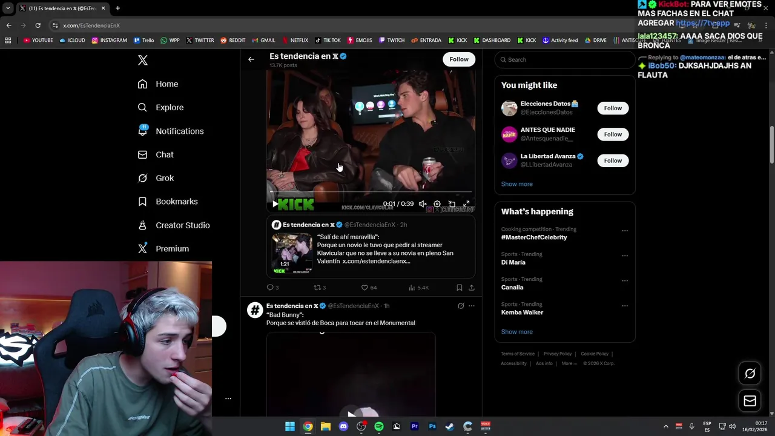Repost the post with 3 reposts
This screenshot has width=775, height=436.
click(320, 288)
